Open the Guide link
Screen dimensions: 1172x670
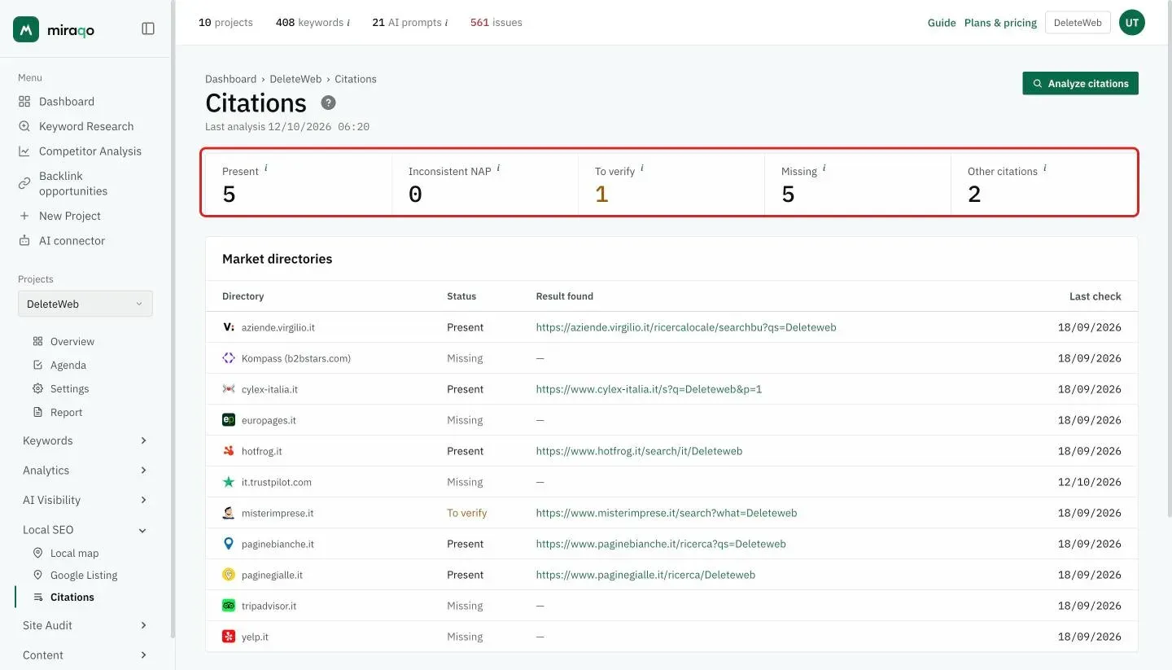pos(942,23)
